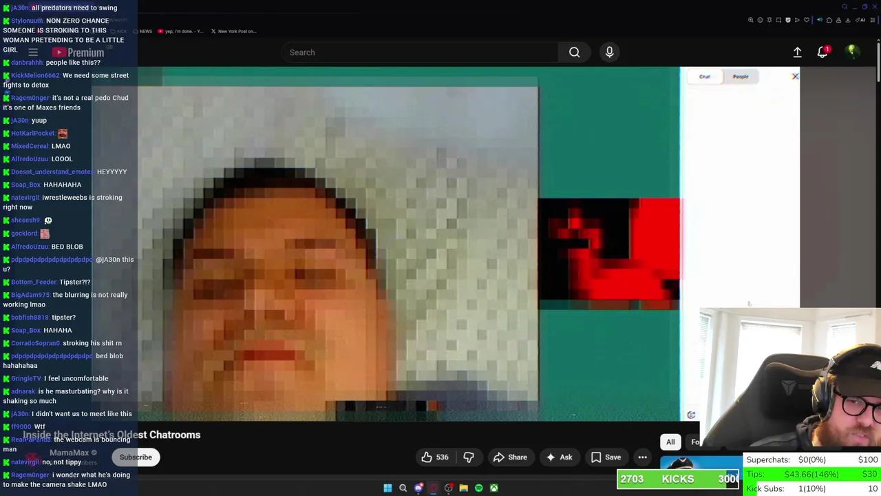The width and height of the screenshot is (881, 496).
Task: Click into the YouTube Search field
Action: [420, 52]
